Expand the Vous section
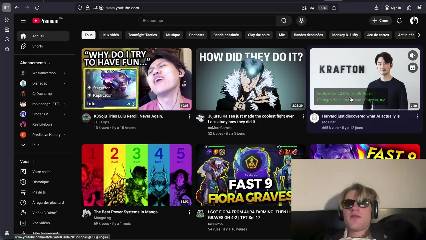Screen dimensions: 426x240 click(27, 162)
